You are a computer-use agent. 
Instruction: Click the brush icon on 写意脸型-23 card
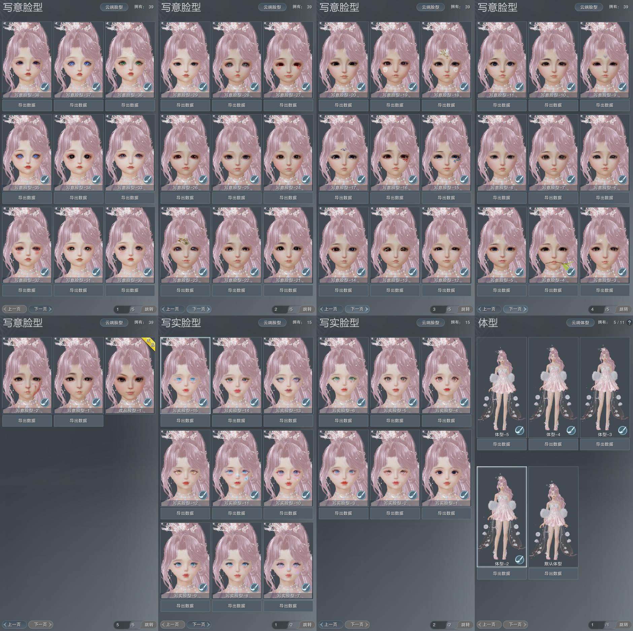point(203,272)
